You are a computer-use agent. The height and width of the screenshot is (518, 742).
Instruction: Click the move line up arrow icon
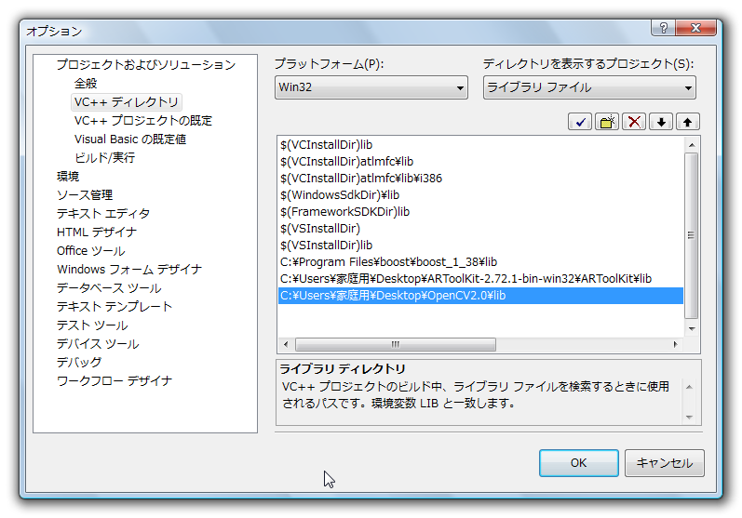point(688,122)
